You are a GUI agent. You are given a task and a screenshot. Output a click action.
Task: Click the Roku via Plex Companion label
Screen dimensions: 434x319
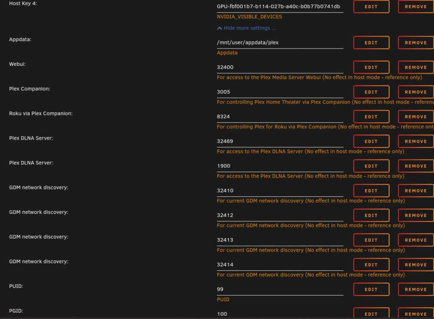tap(41, 114)
